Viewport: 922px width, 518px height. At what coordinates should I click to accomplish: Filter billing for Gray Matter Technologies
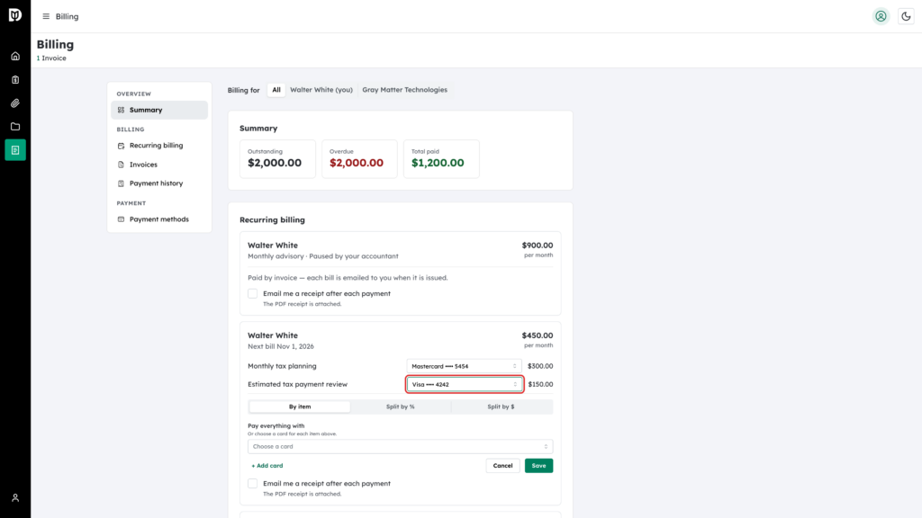coord(404,90)
